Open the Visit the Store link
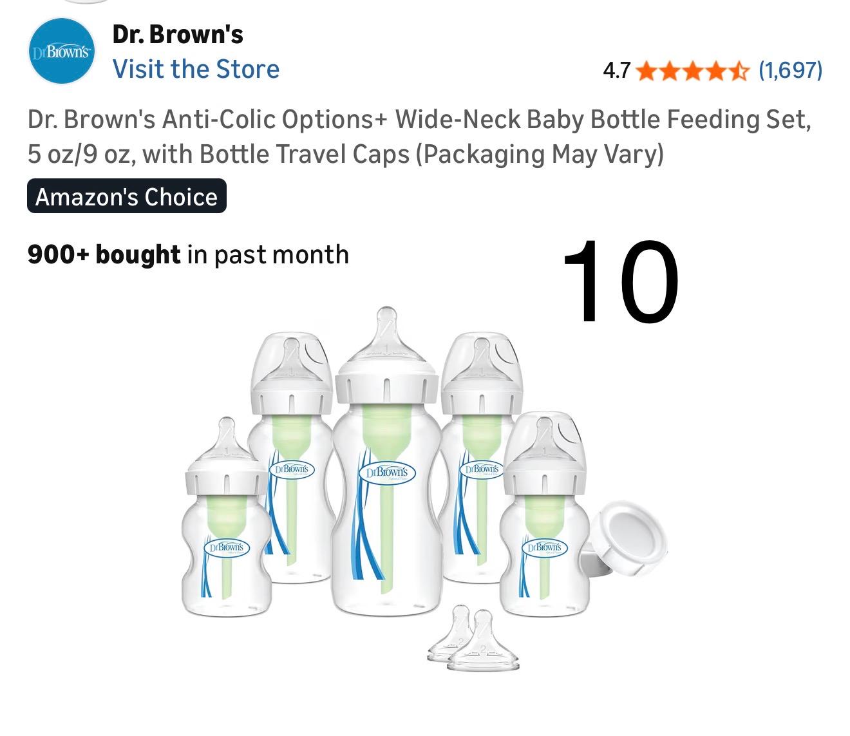 click(x=196, y=69)
